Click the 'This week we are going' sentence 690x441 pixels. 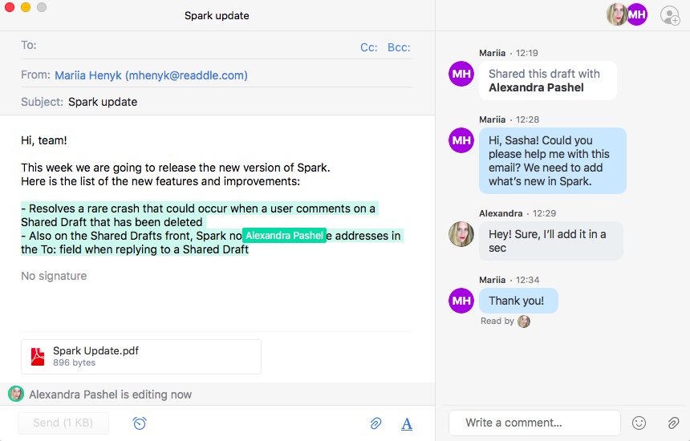176,168
